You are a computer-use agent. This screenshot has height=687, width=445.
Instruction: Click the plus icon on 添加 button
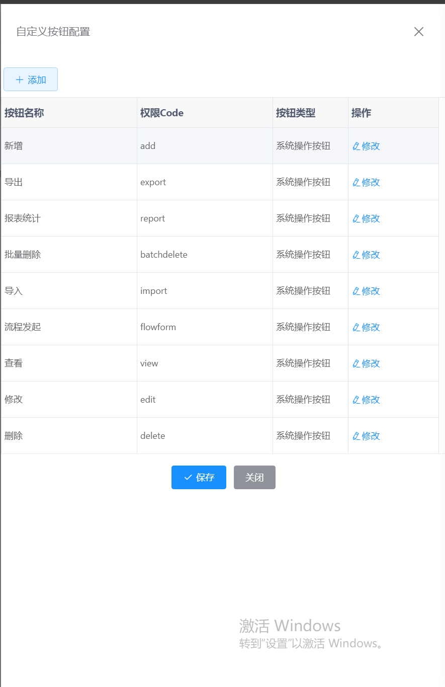coord(20,80)
